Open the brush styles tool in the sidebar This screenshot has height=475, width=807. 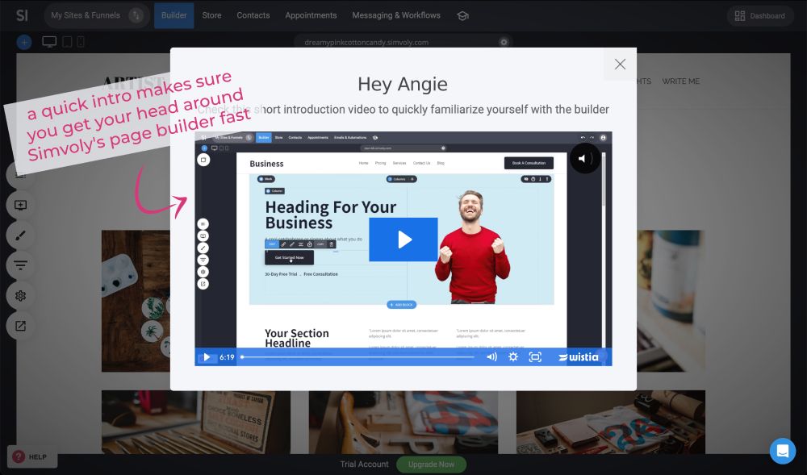[x=21, y=235]
